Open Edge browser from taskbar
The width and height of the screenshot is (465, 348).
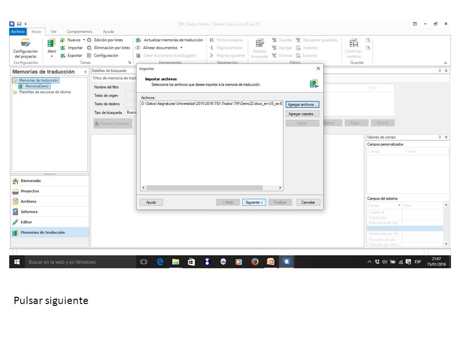click(160, 262)
